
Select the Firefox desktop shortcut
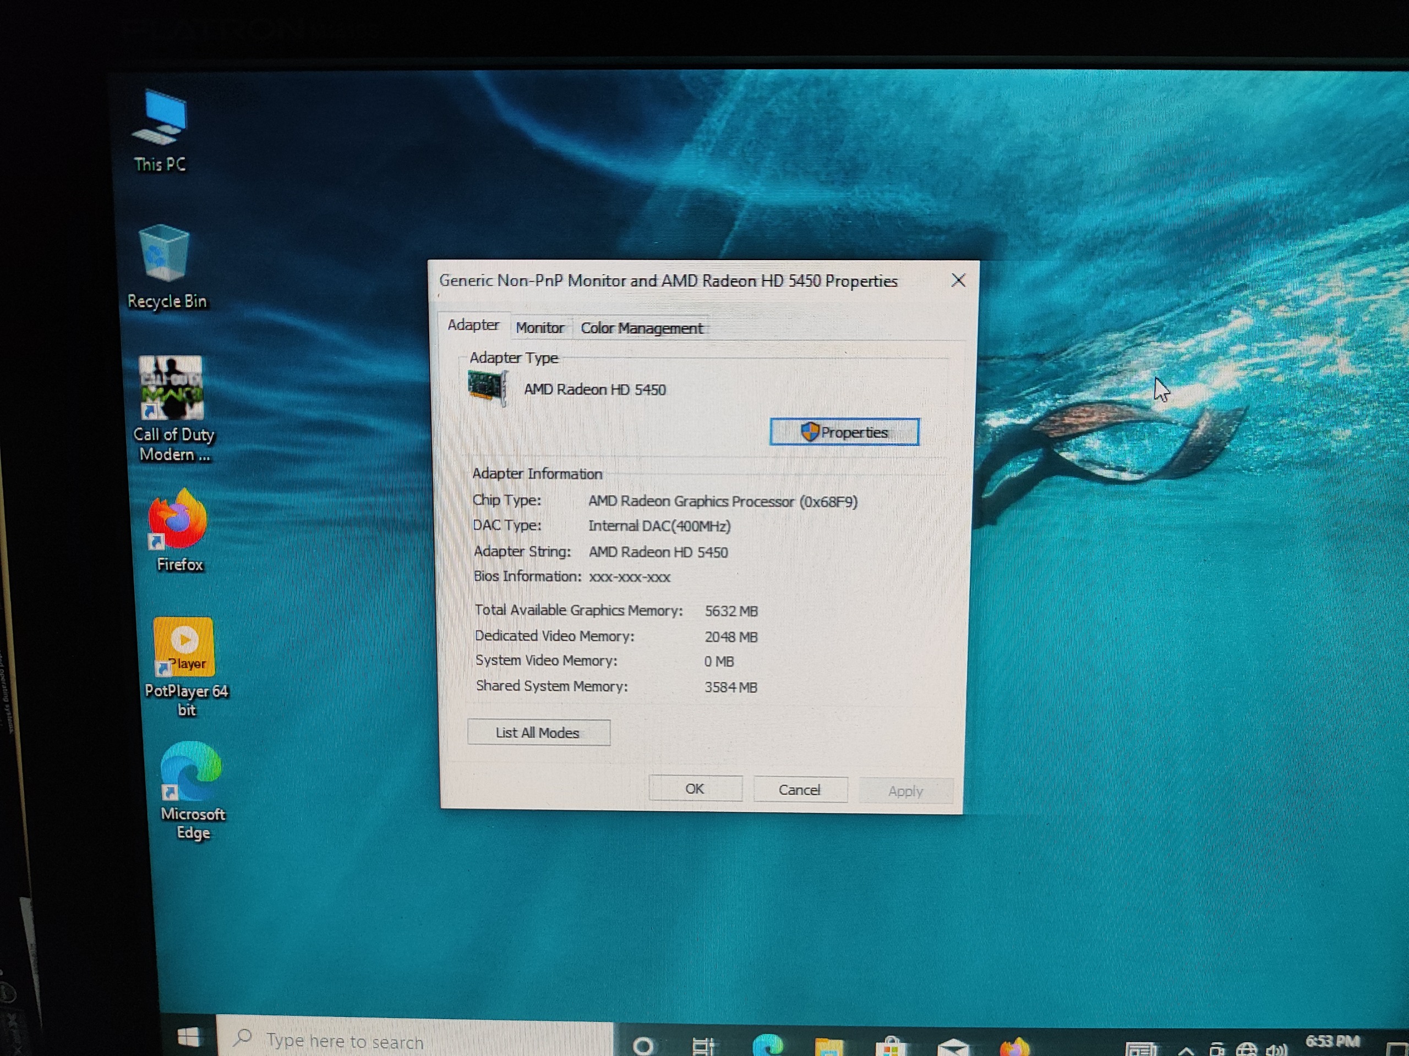pyautogui.click(x=178, y=531)
